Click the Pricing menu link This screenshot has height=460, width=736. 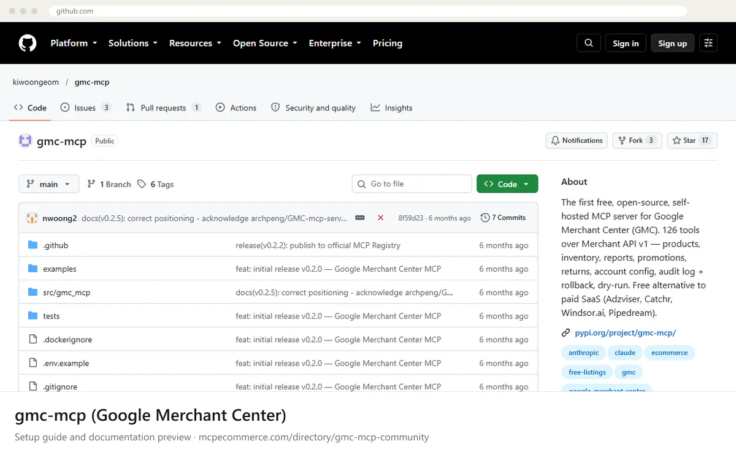[x=388, y=43]
